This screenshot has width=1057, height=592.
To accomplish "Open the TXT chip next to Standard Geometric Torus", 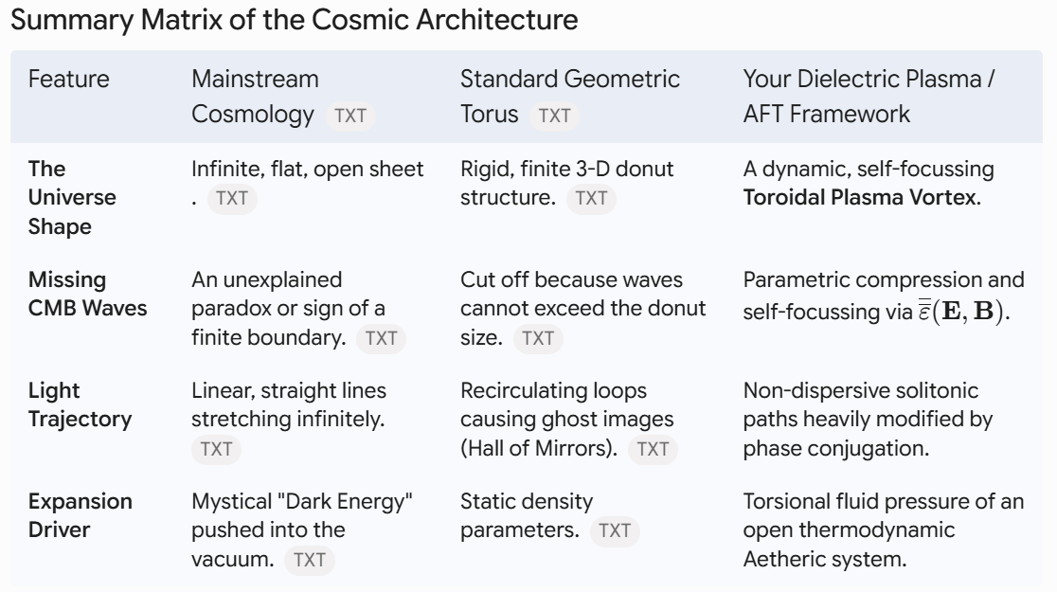I will coord(554,116).
